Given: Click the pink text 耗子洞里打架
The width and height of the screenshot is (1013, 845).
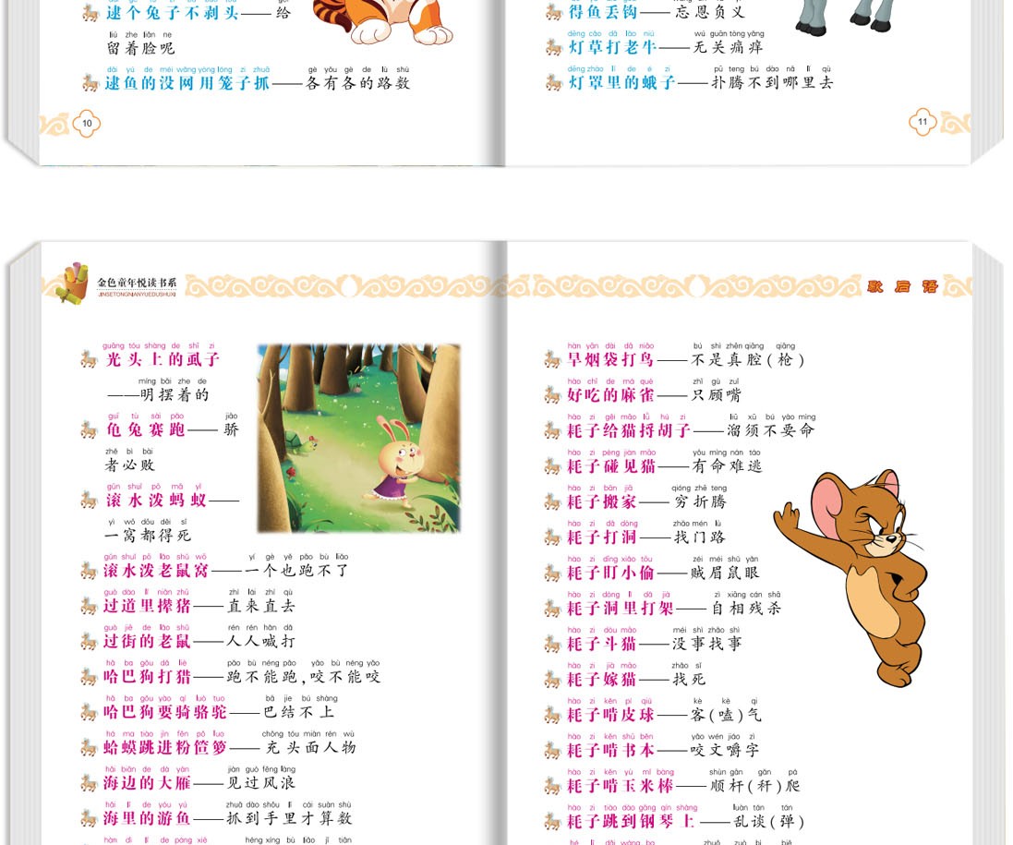Looking at the screenshot, I should pyautogui.click(x=621, y=608).
